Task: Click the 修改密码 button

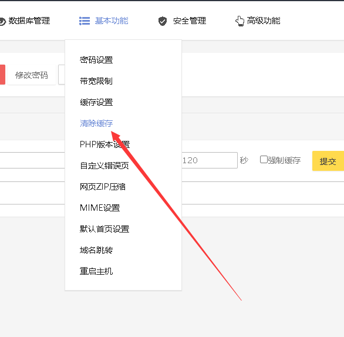Action: click(32, 75)
